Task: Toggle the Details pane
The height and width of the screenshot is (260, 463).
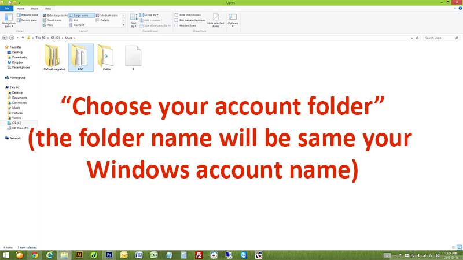Action: [x=27, y=20]
